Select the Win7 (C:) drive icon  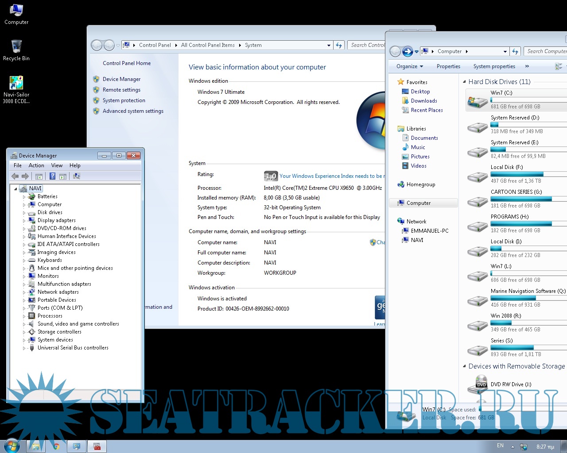click(477, 101)
